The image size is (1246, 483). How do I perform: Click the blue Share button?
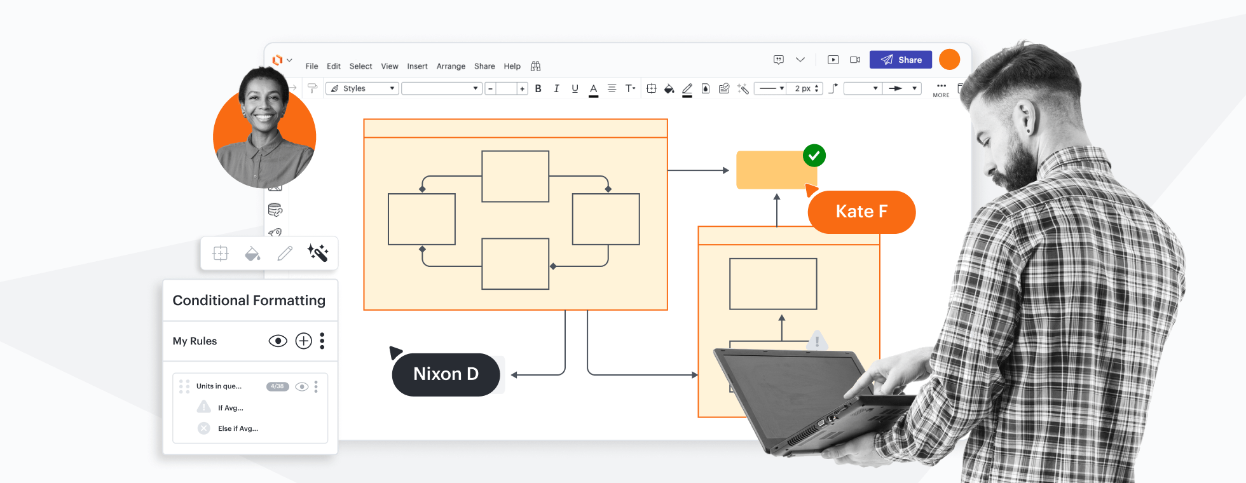900,60
